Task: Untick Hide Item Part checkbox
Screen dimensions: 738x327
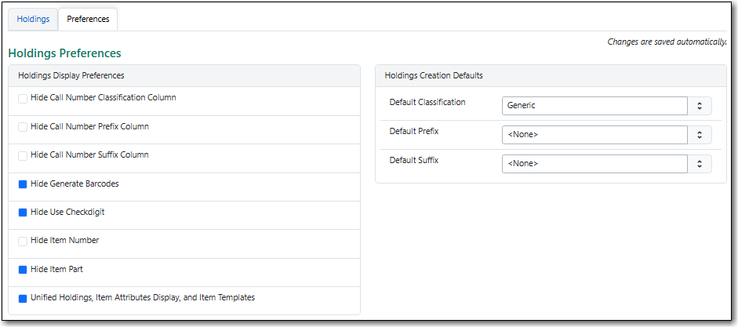Action: (x=23, y=270)
